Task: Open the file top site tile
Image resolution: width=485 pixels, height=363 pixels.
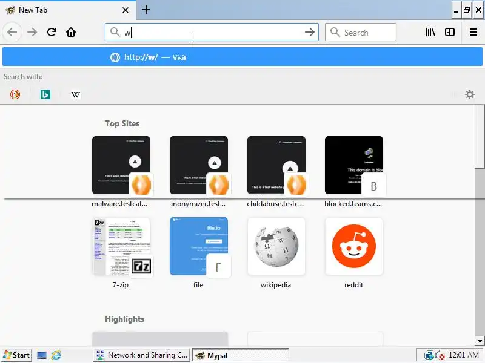Action: point(199,246)
